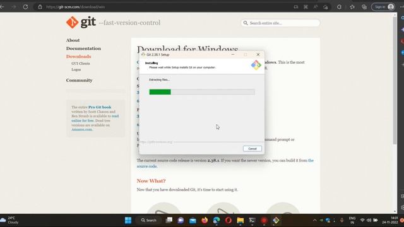
Task: Click 'Extracting files...' status text
Action: pos(159,80)
